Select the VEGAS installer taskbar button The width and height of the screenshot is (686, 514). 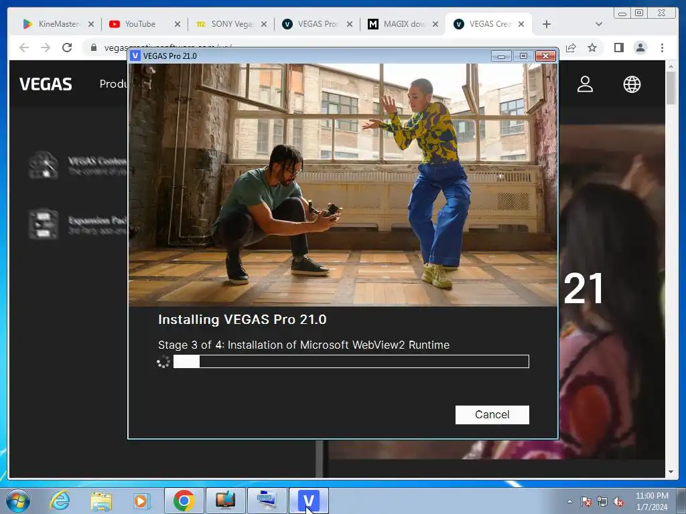pos(308,501)
